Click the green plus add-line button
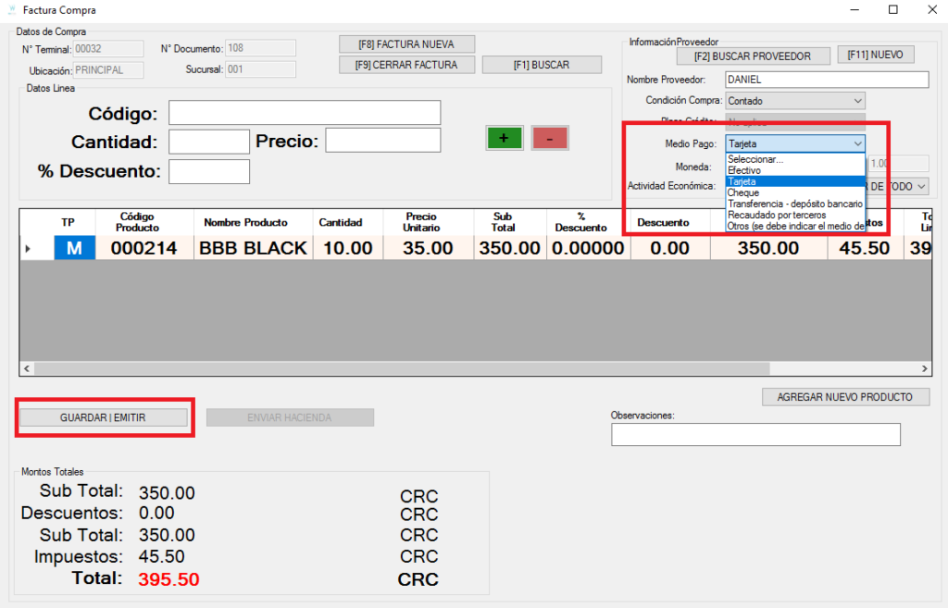 click(504, 138)
